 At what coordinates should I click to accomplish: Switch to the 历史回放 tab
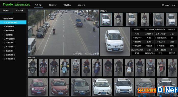(x=20, y=10)
